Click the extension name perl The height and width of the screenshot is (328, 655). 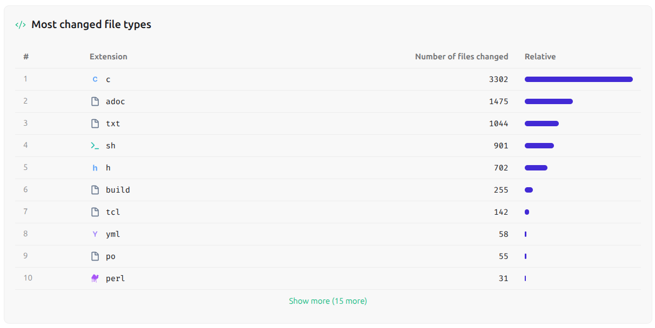115,278
